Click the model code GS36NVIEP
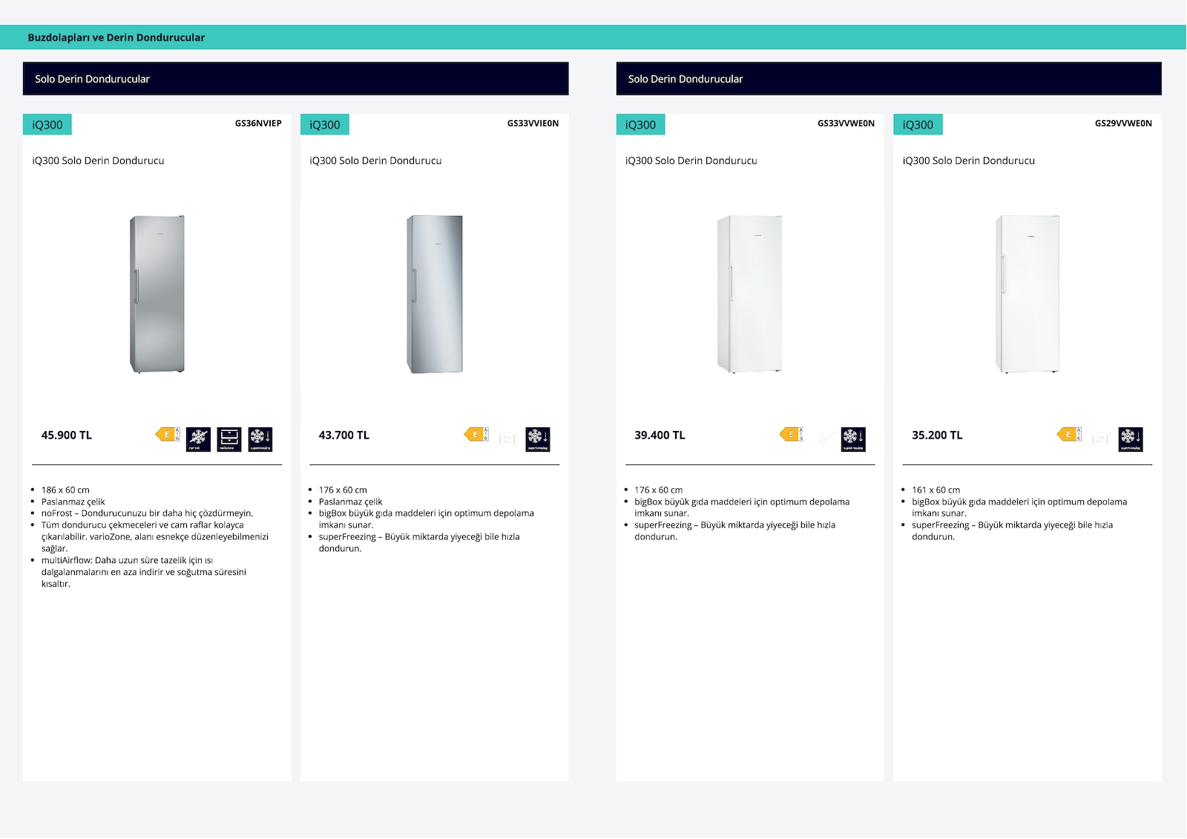Image resolution: width=1187 pixels, height=839 pixels. 258,123
